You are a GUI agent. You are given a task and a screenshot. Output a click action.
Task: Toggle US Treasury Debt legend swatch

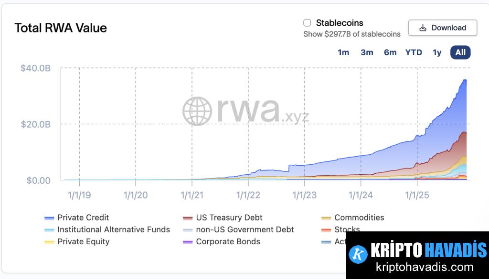click(x=188, y=218)
